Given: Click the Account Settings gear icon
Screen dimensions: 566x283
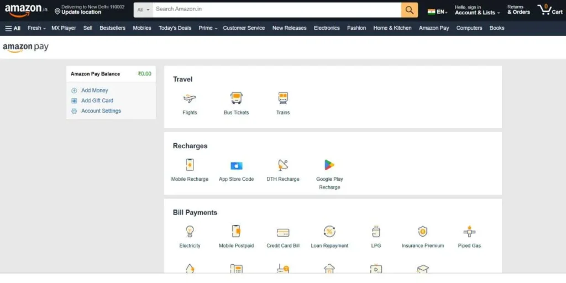Looking at the screenshot, I should pyautogui.click(x=74, y=111).
